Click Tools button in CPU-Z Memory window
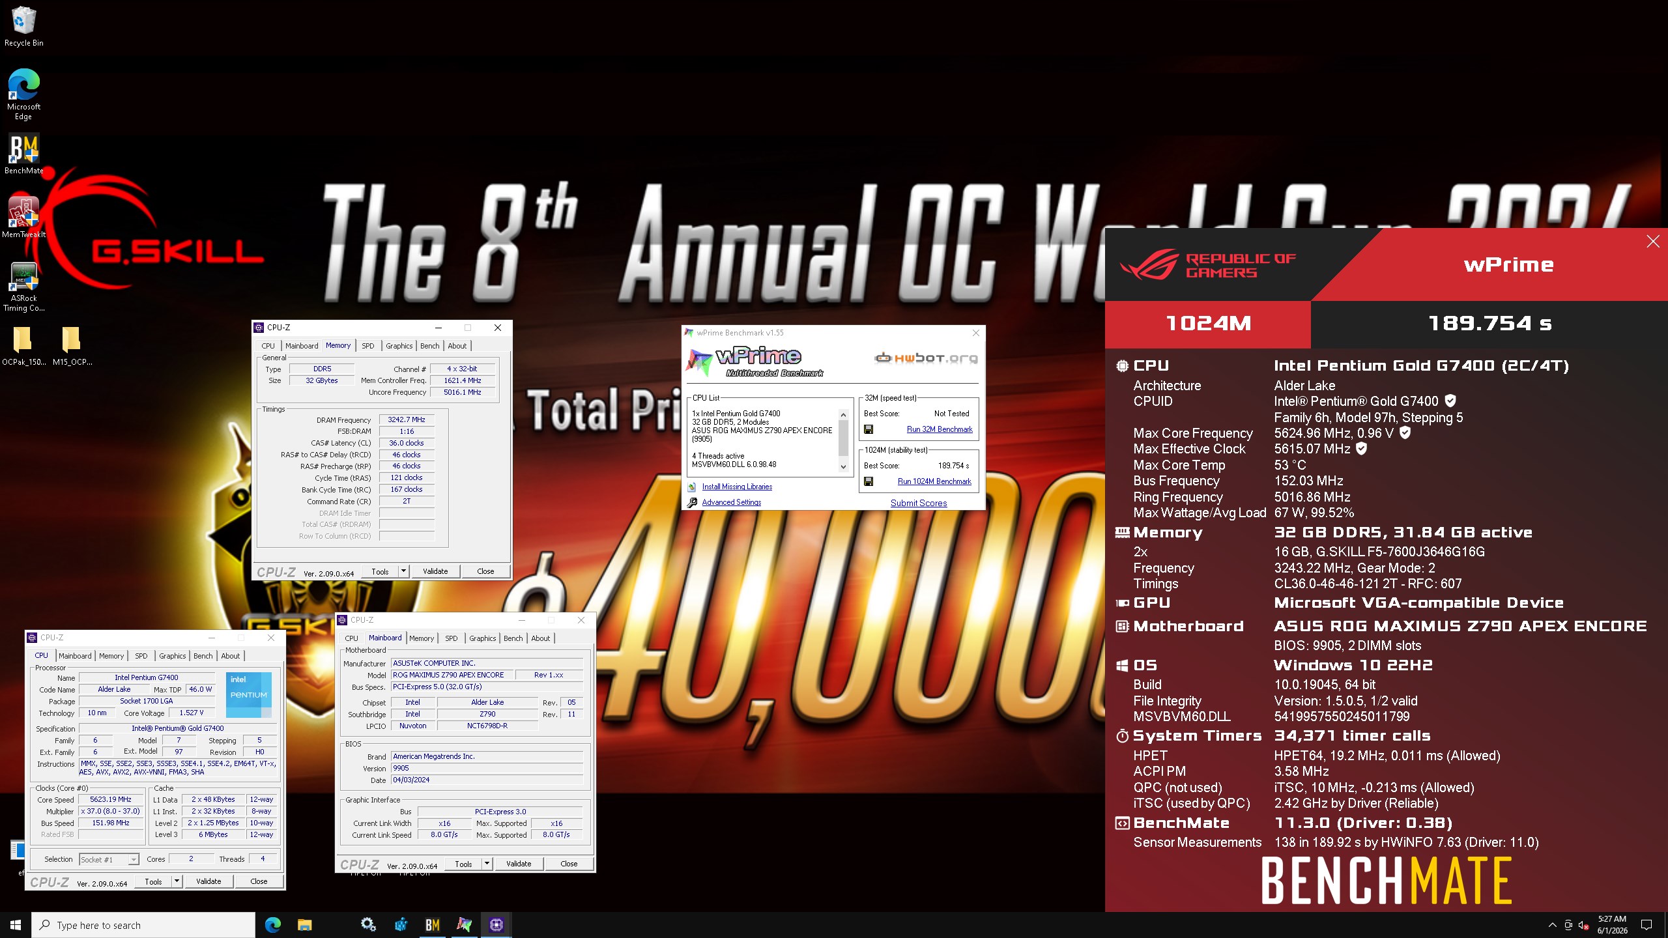This screenshot has width=1668, height=938. (x=380, y=571)
